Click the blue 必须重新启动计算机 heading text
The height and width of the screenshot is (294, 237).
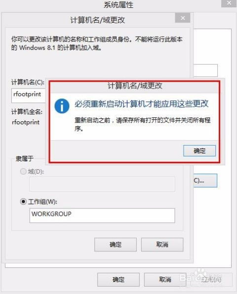point(141,103)
